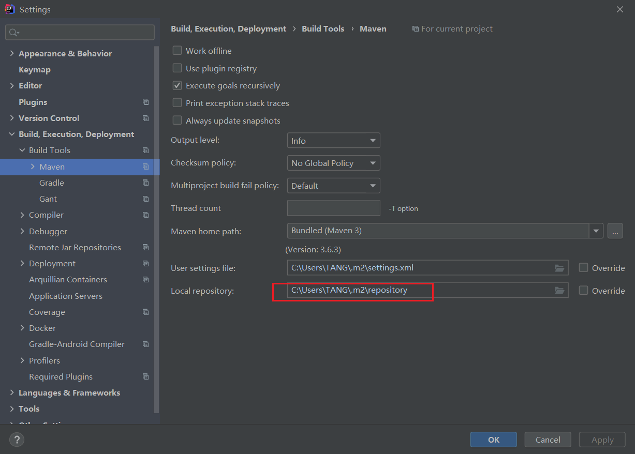
Task: Enable Print exception stack traces
Action: [178, 103]
